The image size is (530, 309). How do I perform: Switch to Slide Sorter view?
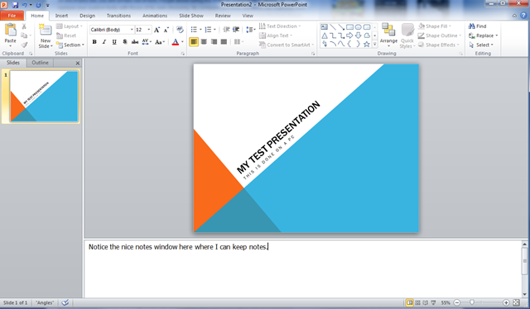click(417, 302)
